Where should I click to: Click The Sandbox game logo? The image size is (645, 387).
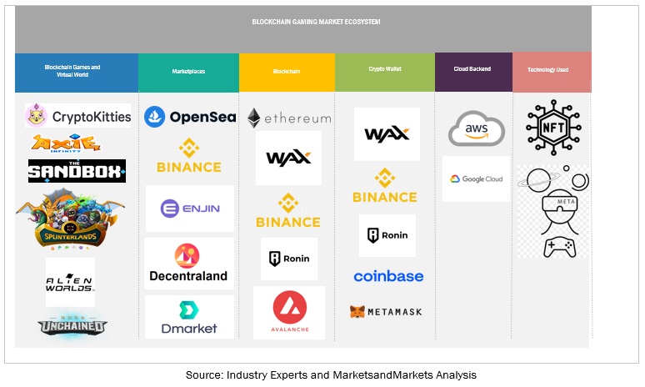pyautogui.click(x=77, y=171)
